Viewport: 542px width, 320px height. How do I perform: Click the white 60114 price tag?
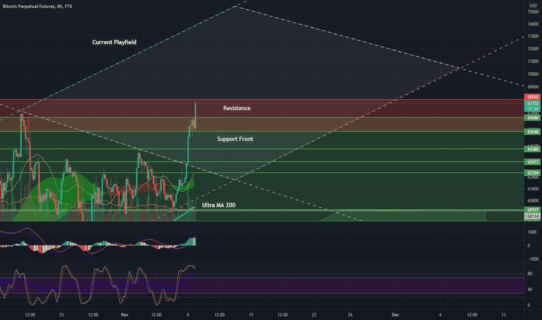pos(533,216)
